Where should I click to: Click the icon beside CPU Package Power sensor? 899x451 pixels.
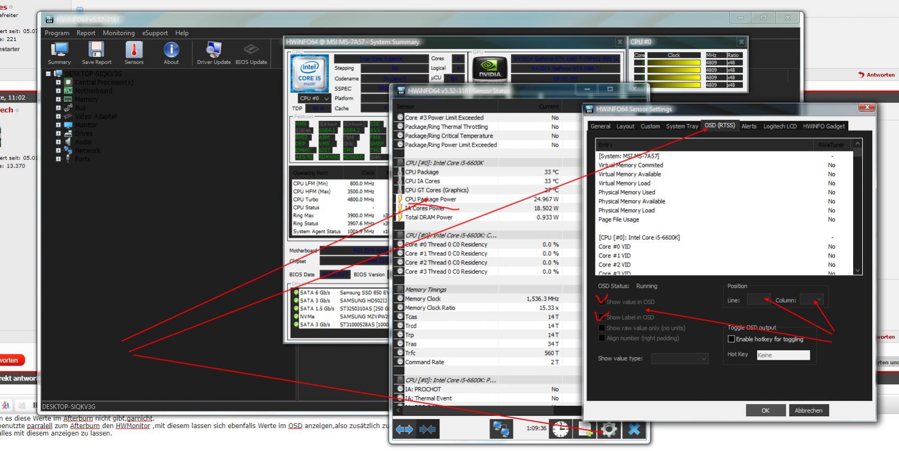(x=400, y=199)
